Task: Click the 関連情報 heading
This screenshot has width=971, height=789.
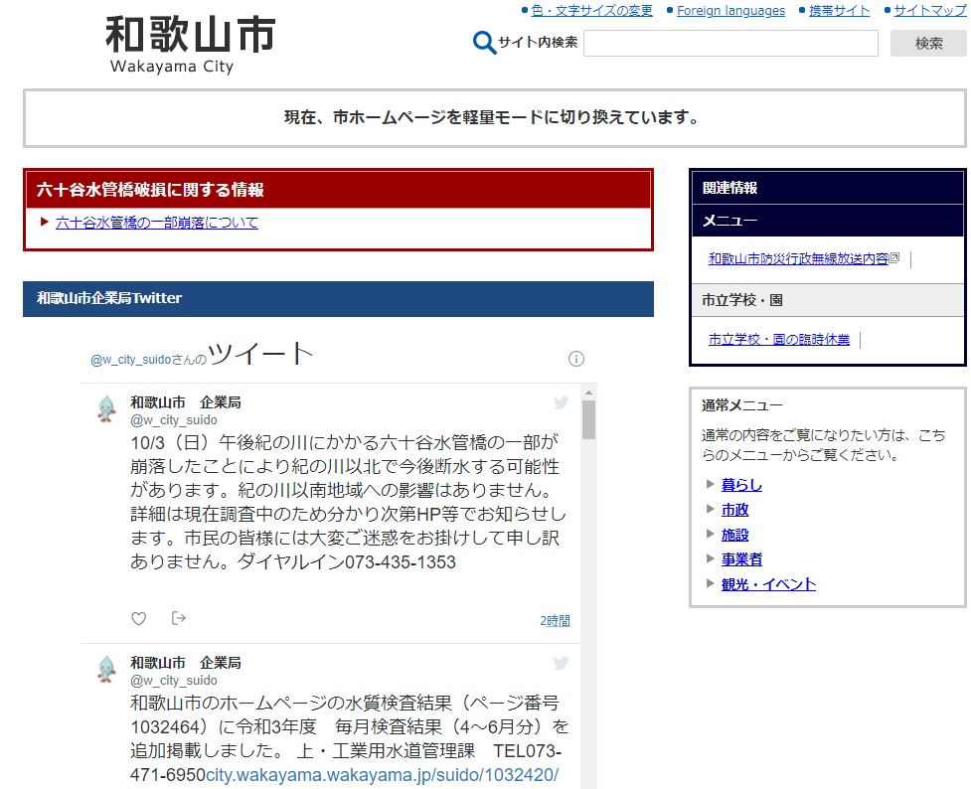Action: pos(729,188)
